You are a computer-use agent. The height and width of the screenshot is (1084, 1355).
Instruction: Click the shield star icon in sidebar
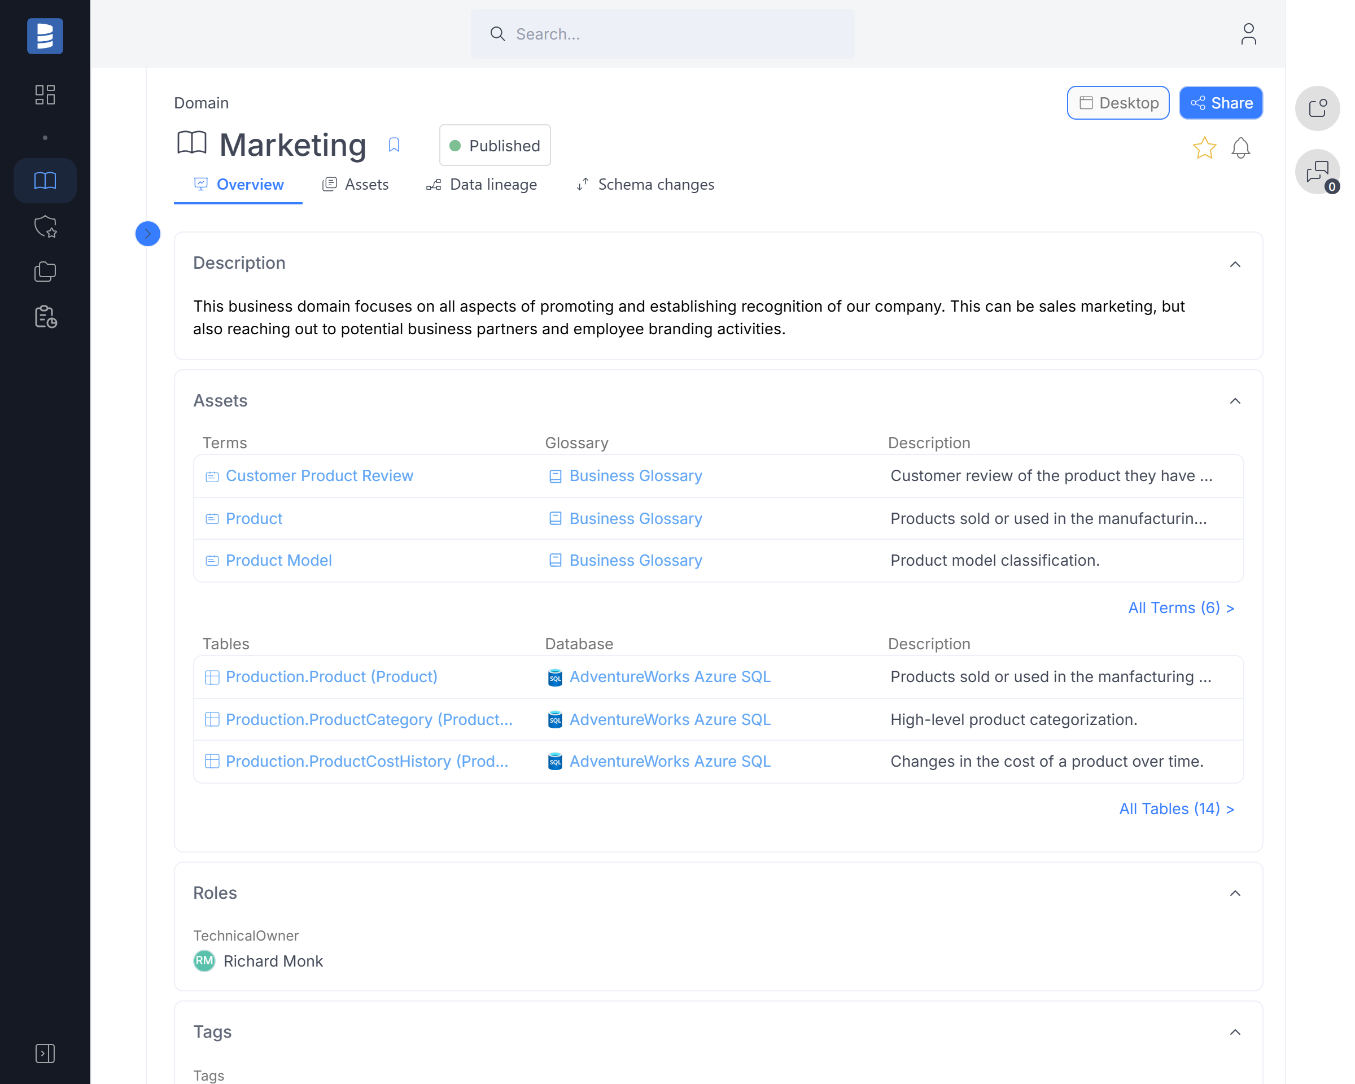[45, 226]
